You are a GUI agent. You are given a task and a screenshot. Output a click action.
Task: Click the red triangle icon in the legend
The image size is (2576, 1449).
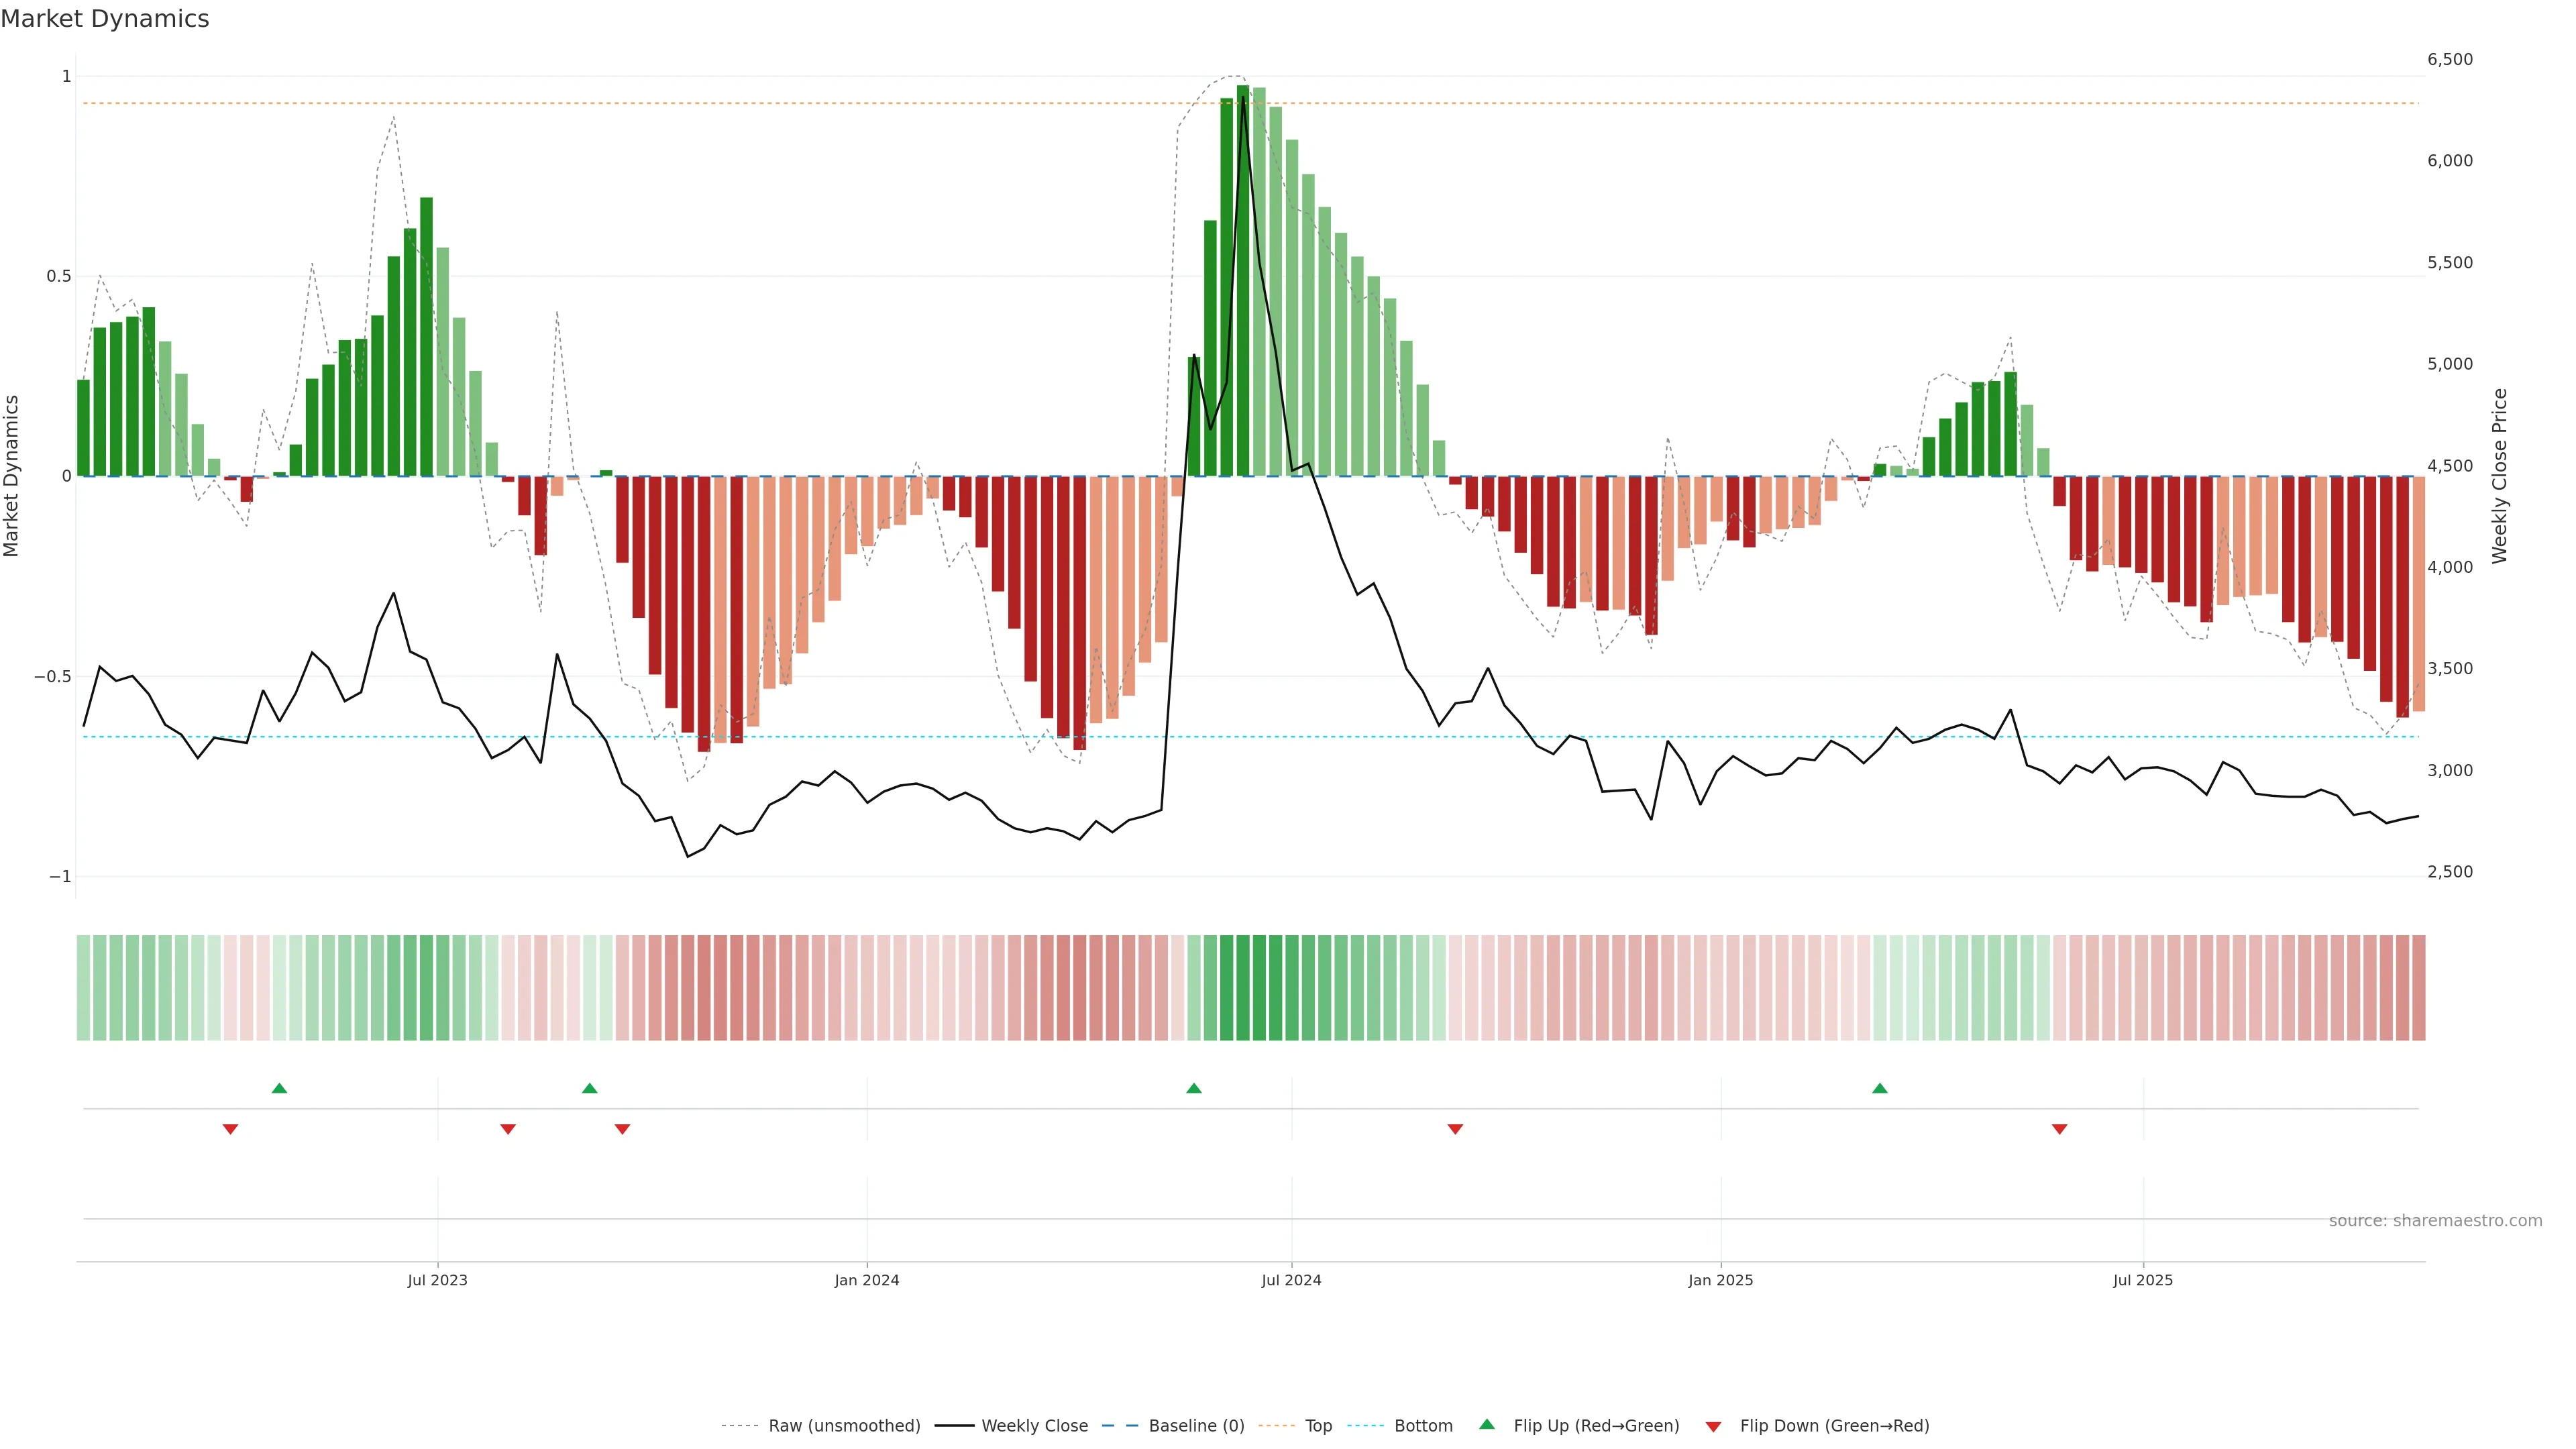tap(1713, 1427)
